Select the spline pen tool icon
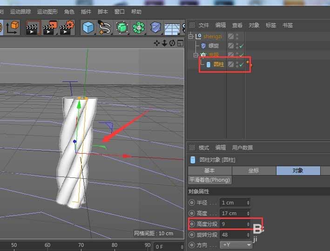Image resolution: width=330 pixels, height=251 pixels. pos(105,28)
